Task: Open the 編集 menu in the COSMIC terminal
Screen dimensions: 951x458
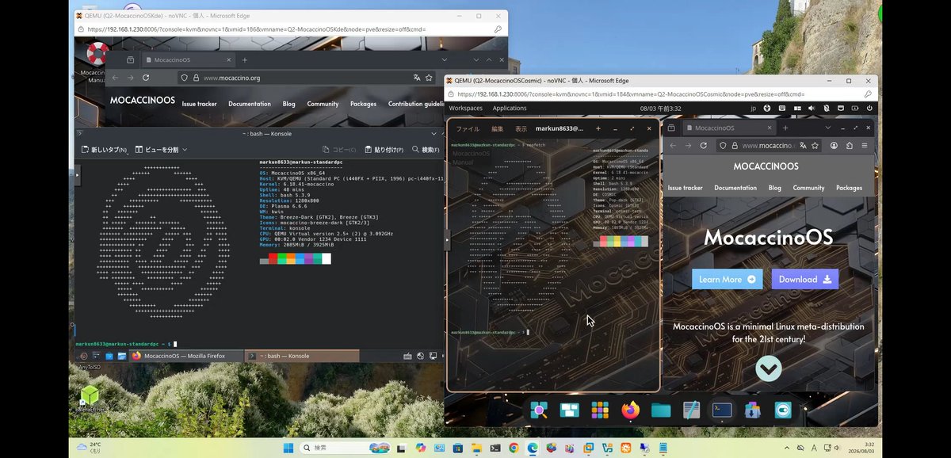Action: [497, 128]
